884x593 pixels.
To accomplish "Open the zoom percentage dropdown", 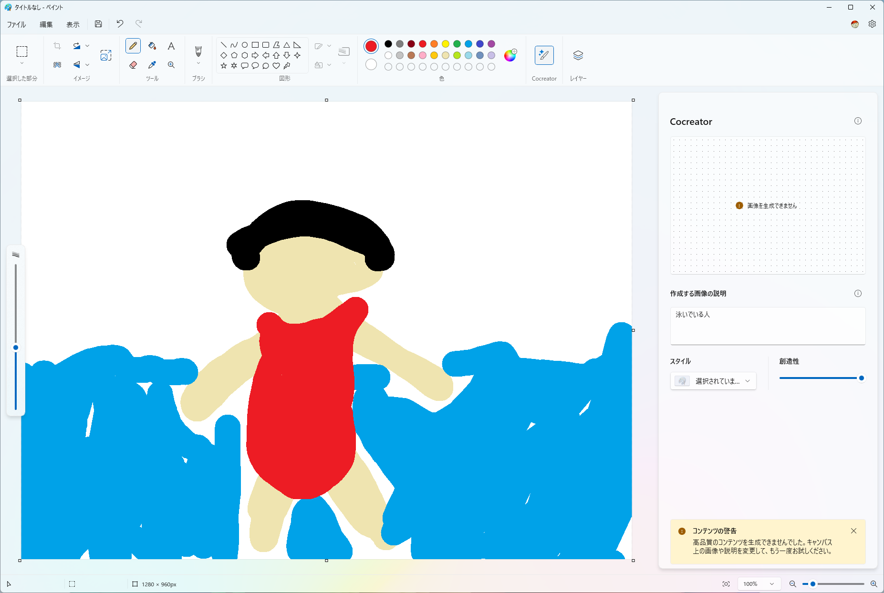I will 759,584.
